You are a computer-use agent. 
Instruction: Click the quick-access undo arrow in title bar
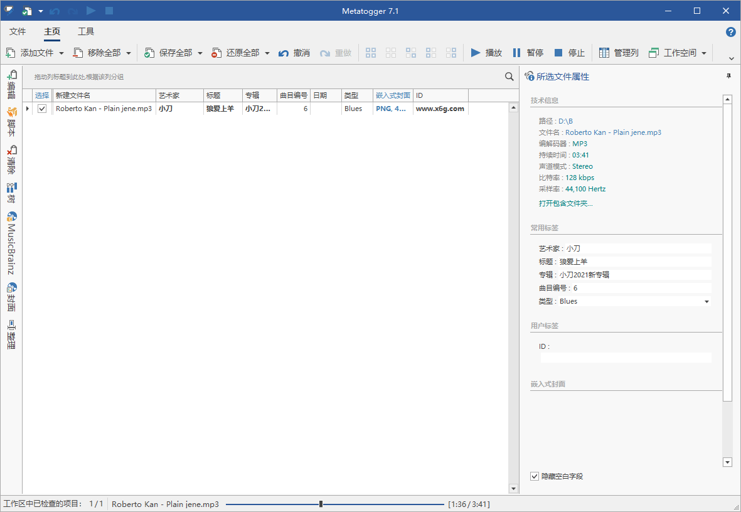point(55,11)
